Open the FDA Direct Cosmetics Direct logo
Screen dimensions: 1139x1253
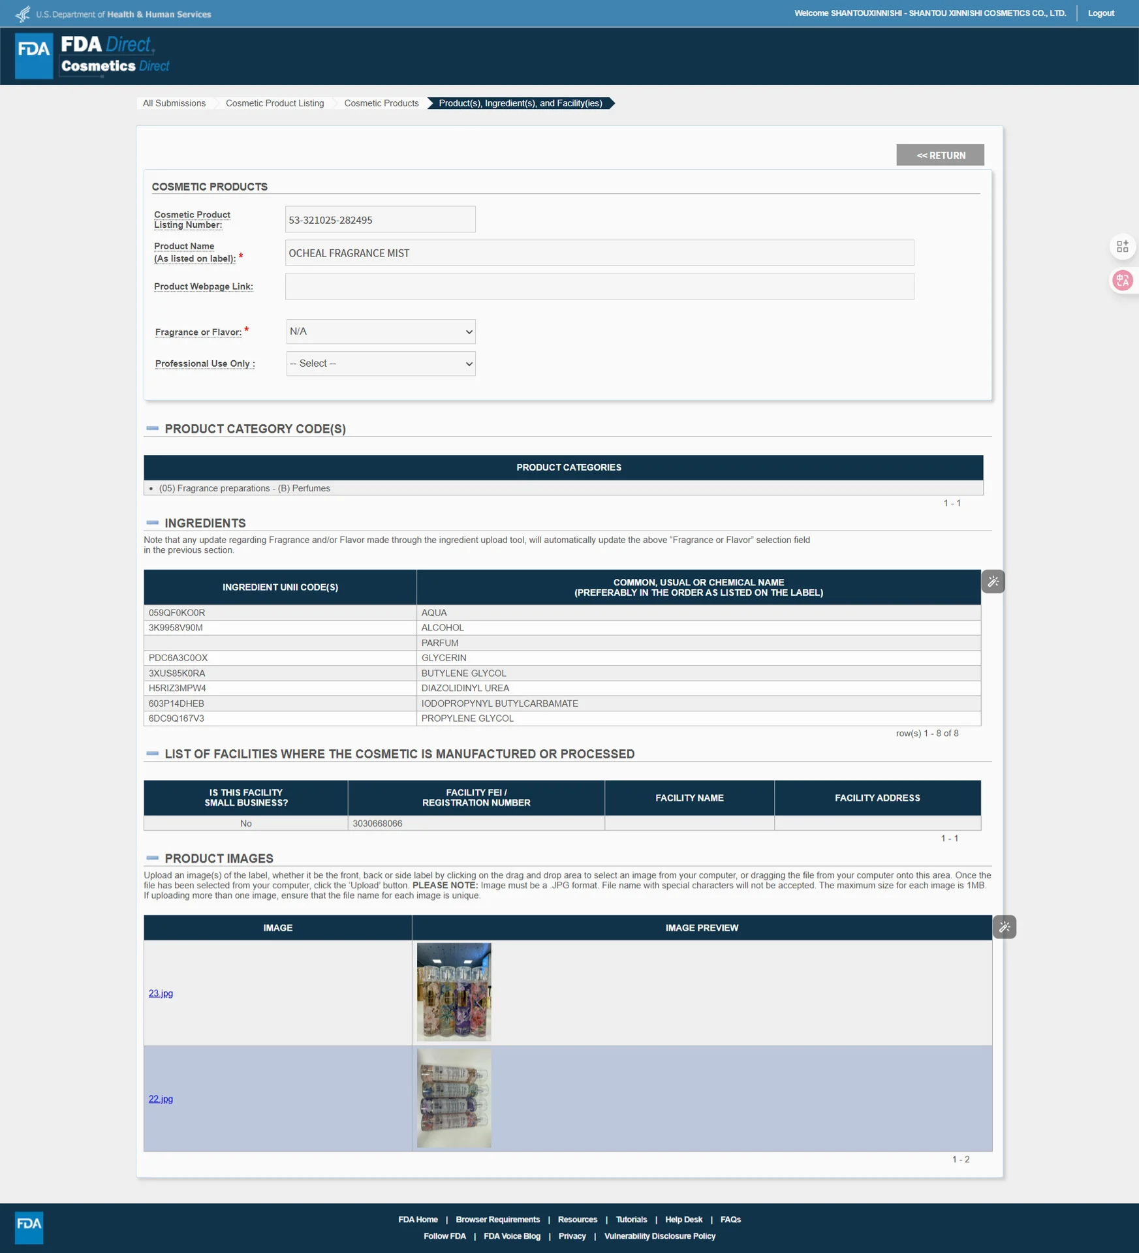(115, 55)
